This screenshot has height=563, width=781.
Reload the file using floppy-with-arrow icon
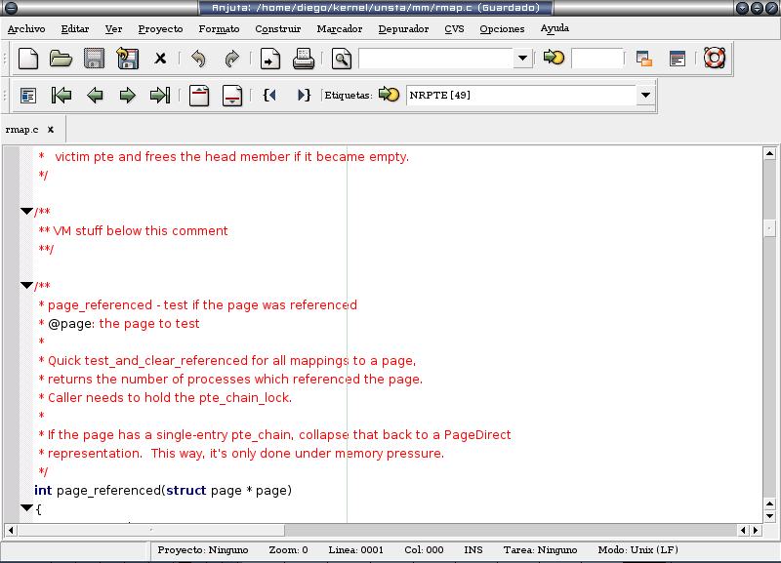[x=127, y=59]
